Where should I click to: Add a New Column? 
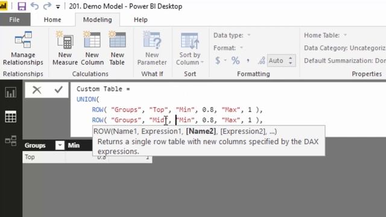coord(92,48)
